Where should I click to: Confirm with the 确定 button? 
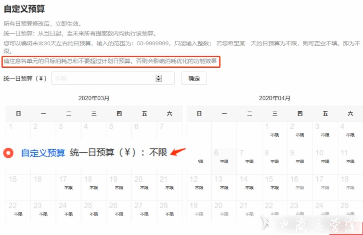pyautogui.click(x=194, y=78)
